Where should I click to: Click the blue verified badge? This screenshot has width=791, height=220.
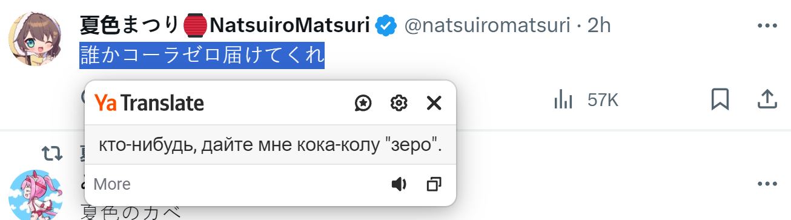coord(386,25)
